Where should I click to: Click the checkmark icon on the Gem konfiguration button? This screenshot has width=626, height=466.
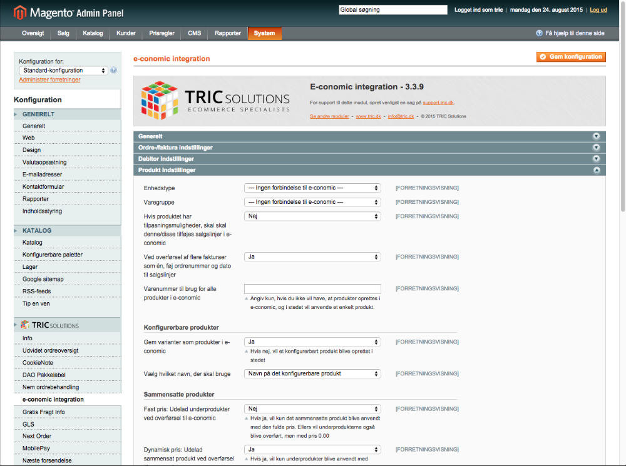click(x=544, y=56)
